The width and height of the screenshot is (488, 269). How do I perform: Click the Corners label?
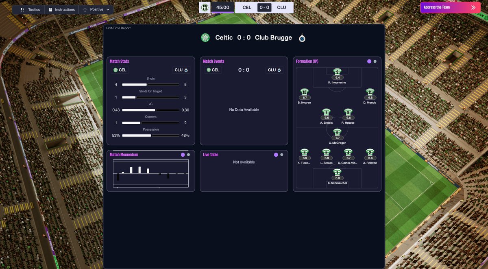point(150,117)
